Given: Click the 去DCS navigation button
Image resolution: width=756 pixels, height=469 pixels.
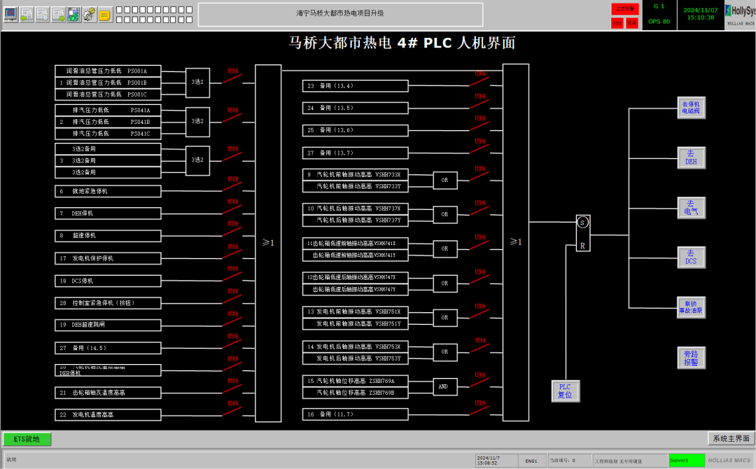Looking at the screenshot, I should [x=691, y=257].
